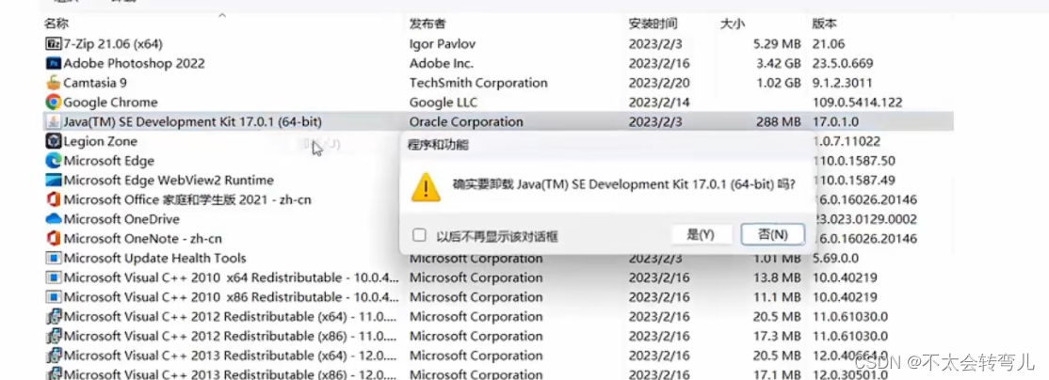This screenshot has width=1049, height=380.
Task: Click publisher TechSmith Corporation
Action: (478, 83)
